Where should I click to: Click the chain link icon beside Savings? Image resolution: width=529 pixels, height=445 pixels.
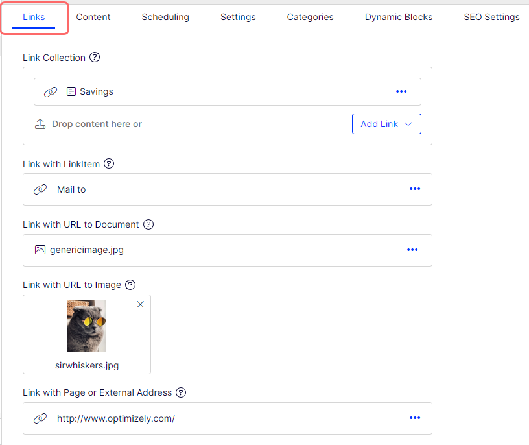click(51, 92)
